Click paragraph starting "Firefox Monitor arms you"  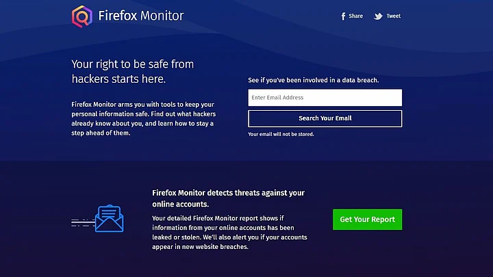pos(142,118)
